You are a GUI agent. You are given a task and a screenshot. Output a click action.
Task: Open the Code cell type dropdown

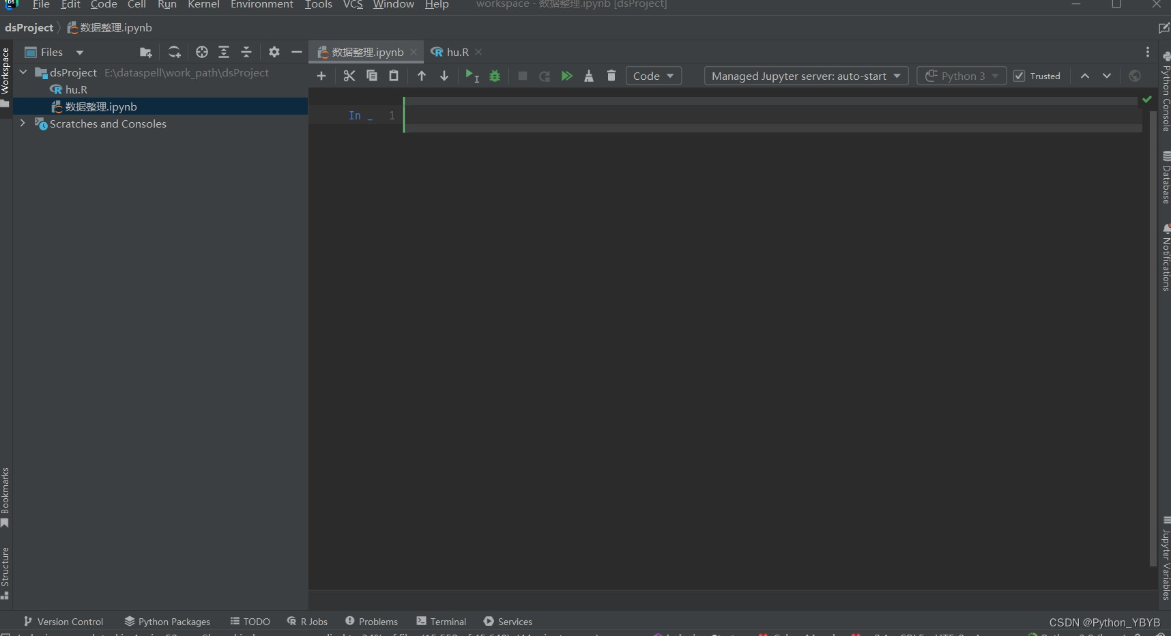(x=654, y=76)
